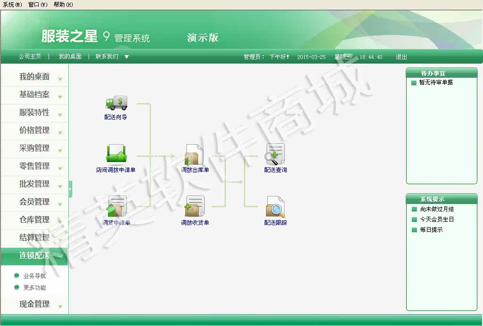The image size is (483, 326).
Task: Expand the 会员管理 sidebar section
Action: pyautogui.click(x=34, y=202)
